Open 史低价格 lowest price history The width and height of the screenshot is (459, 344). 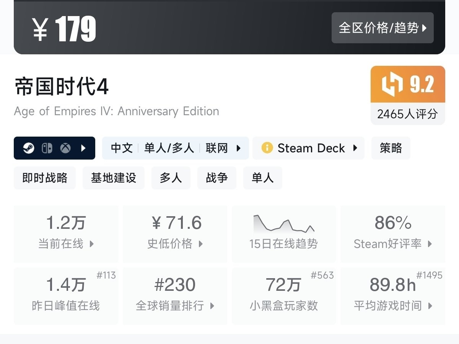(x=175, y=234)
